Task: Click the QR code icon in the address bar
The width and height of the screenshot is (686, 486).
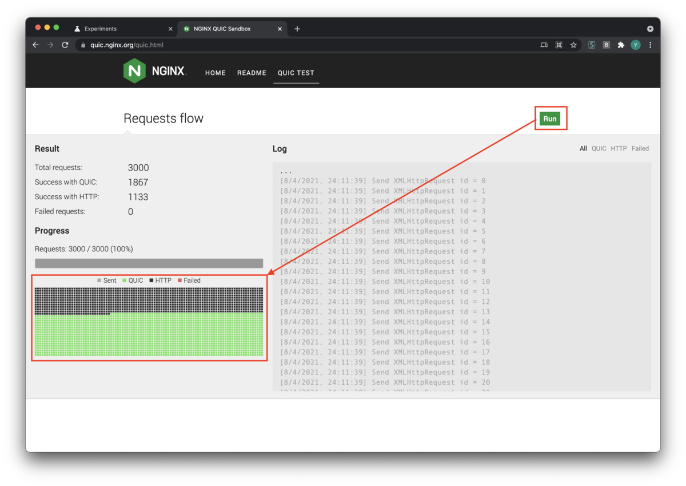Action: click(559, 45)
